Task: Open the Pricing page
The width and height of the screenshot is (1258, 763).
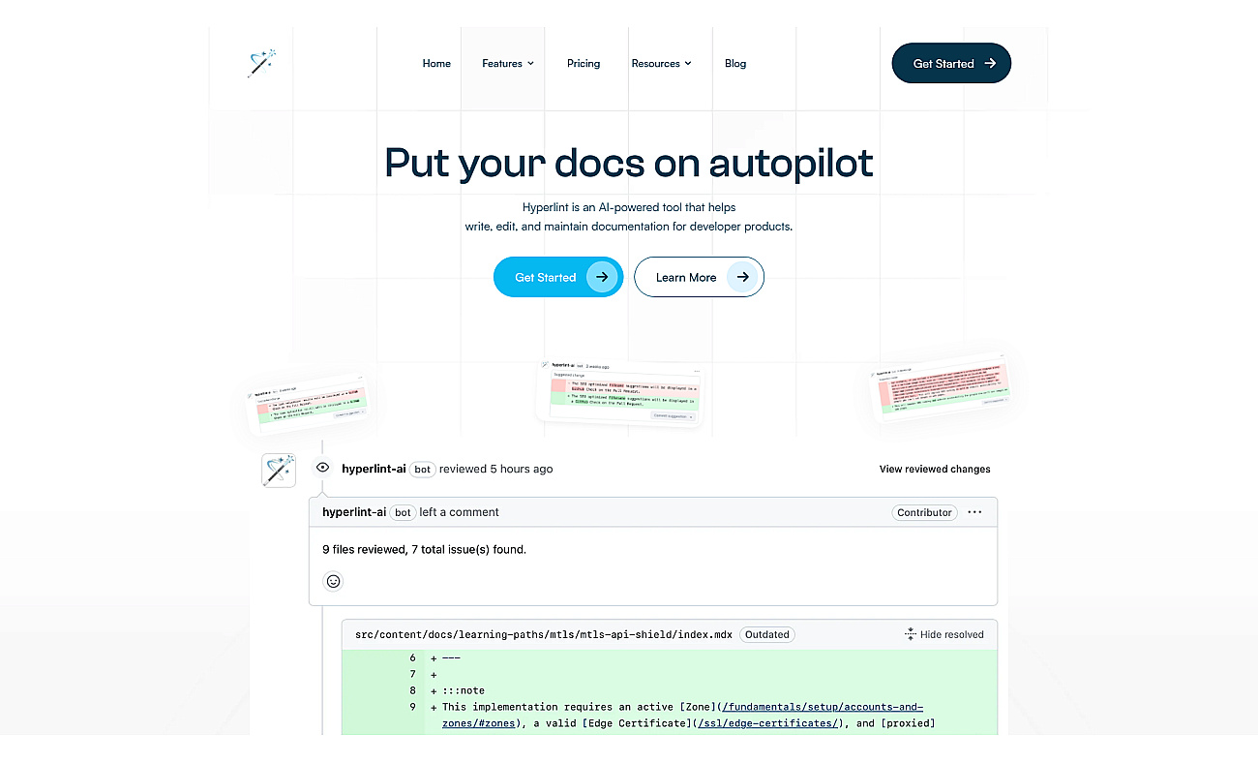Action: 584,64
